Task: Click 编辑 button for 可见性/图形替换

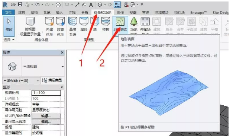Action: 46,116
